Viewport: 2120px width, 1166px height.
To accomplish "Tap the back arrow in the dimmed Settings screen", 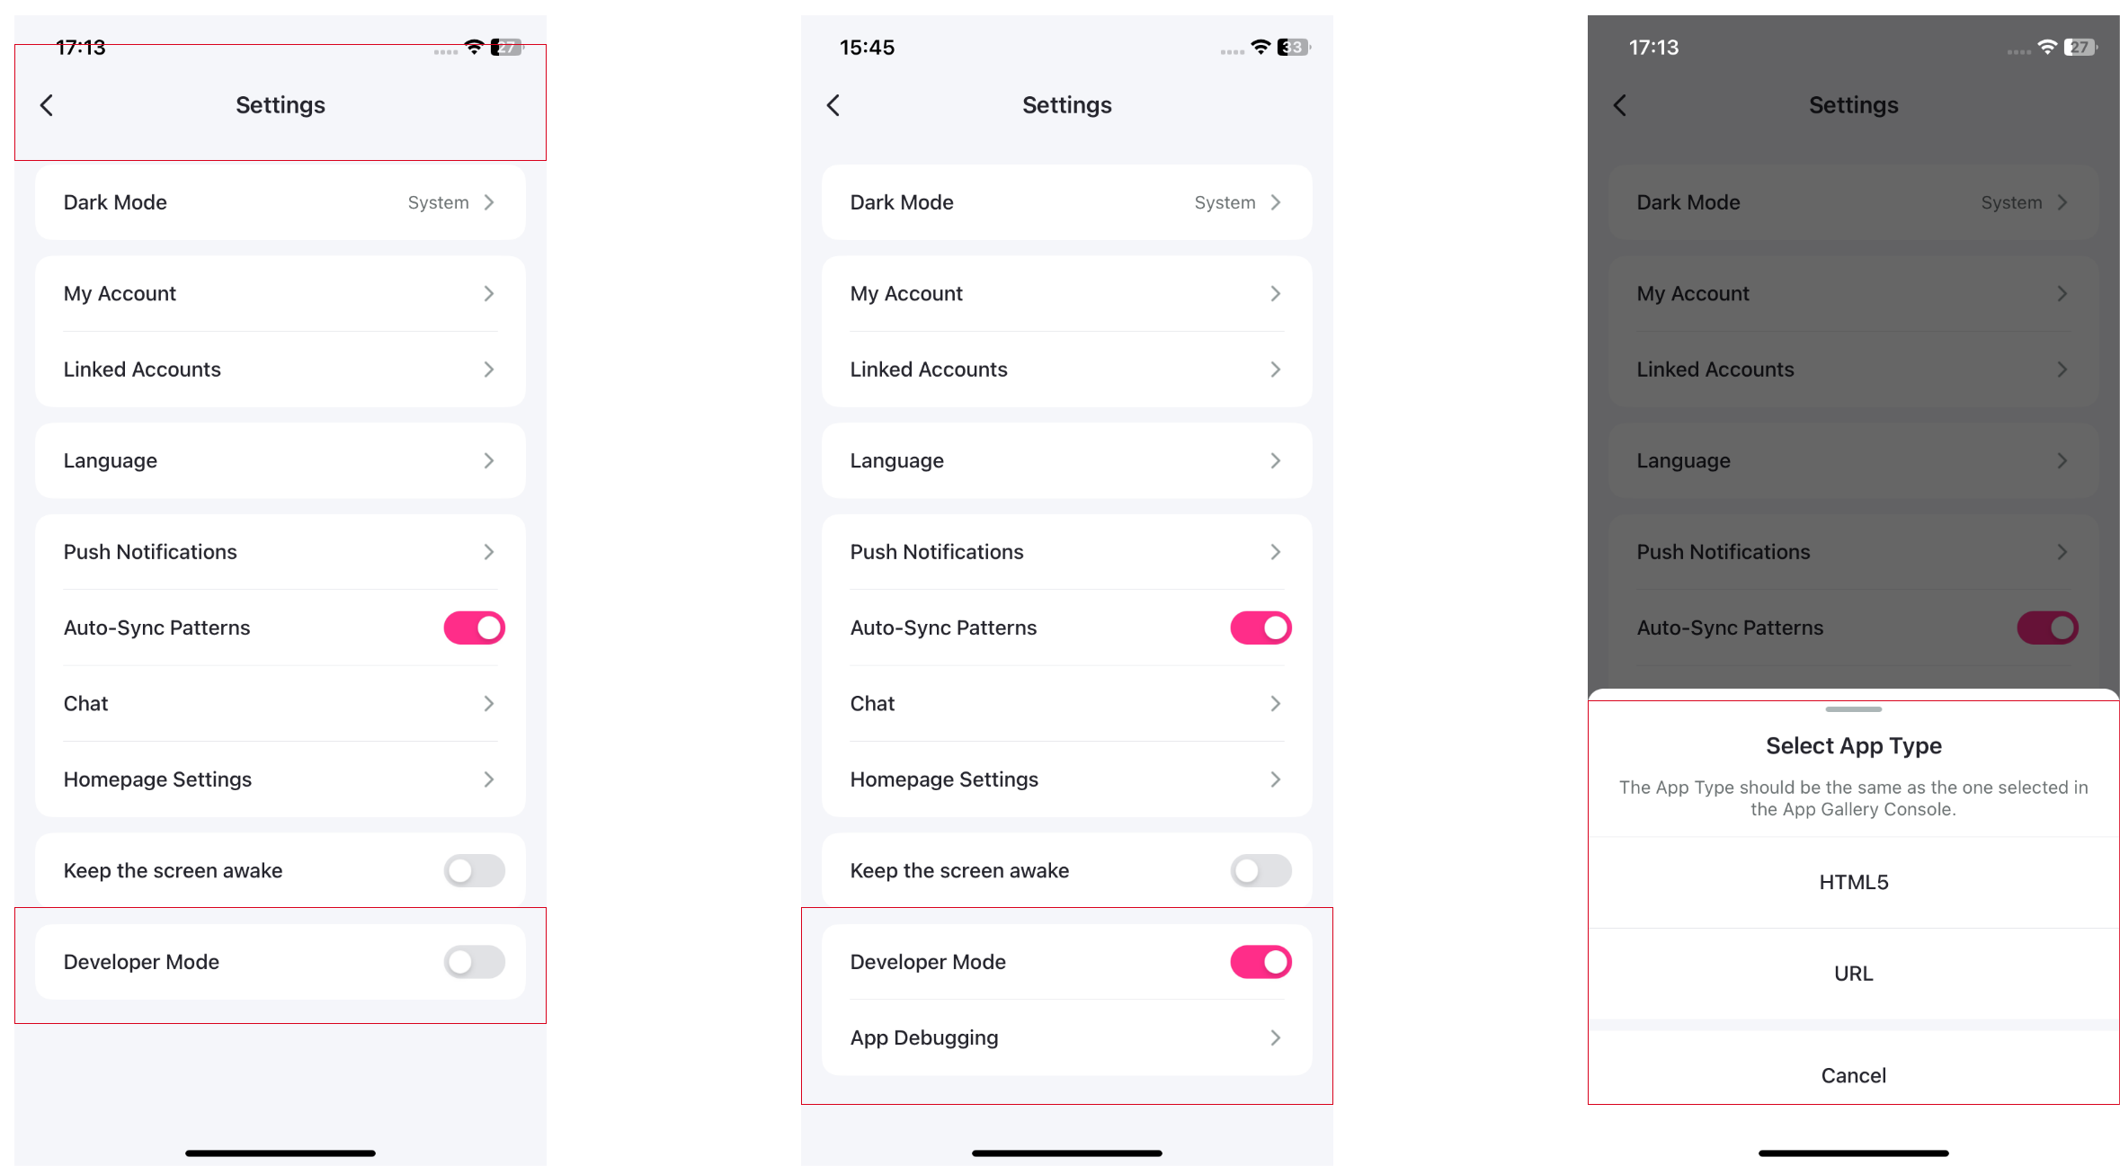I will [x=1620, y=105].
